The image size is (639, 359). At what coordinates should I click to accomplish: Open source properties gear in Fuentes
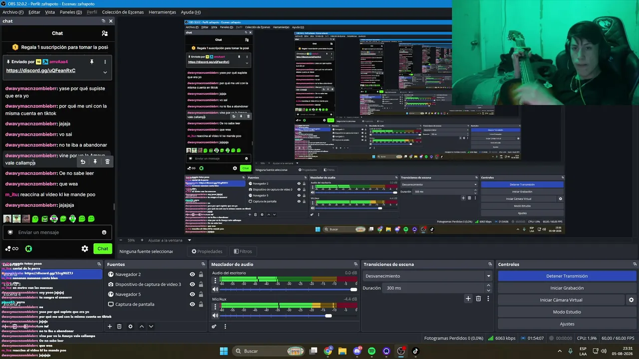130,327
